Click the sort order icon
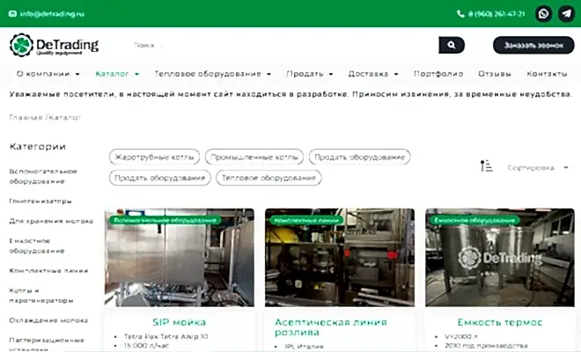 [486, 166]
